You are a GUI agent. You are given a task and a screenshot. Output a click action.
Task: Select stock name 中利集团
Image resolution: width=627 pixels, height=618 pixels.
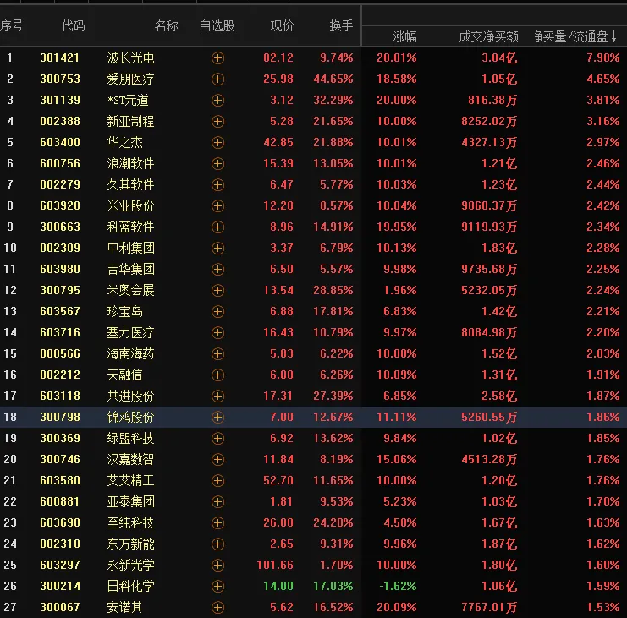130,248
